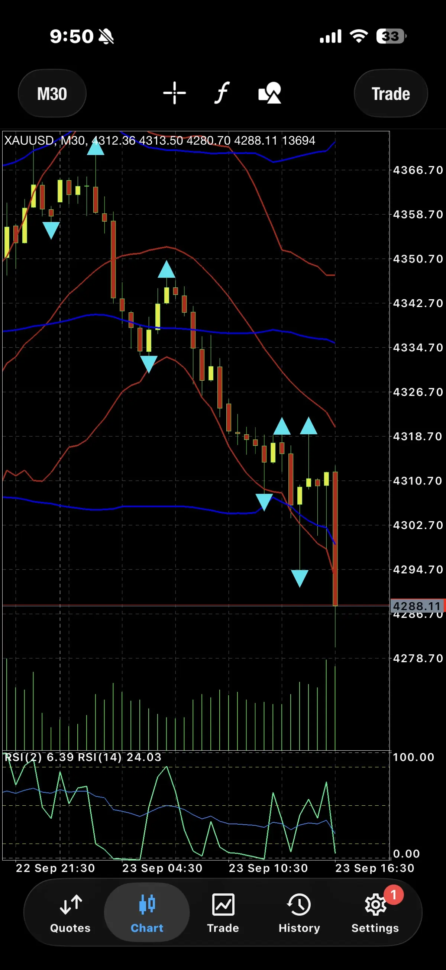Tap the 4326.70 price axis label
Viewport: 446px width, 970px height.
418,392
